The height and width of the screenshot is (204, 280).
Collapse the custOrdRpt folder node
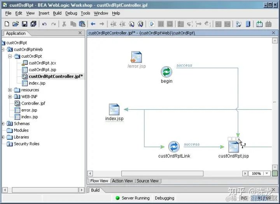[10, 56]
